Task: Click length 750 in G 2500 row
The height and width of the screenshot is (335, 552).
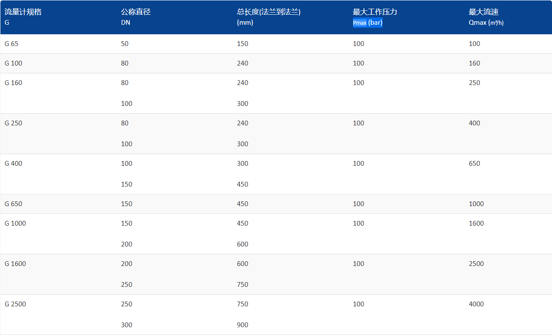Action: coord(242,304)
